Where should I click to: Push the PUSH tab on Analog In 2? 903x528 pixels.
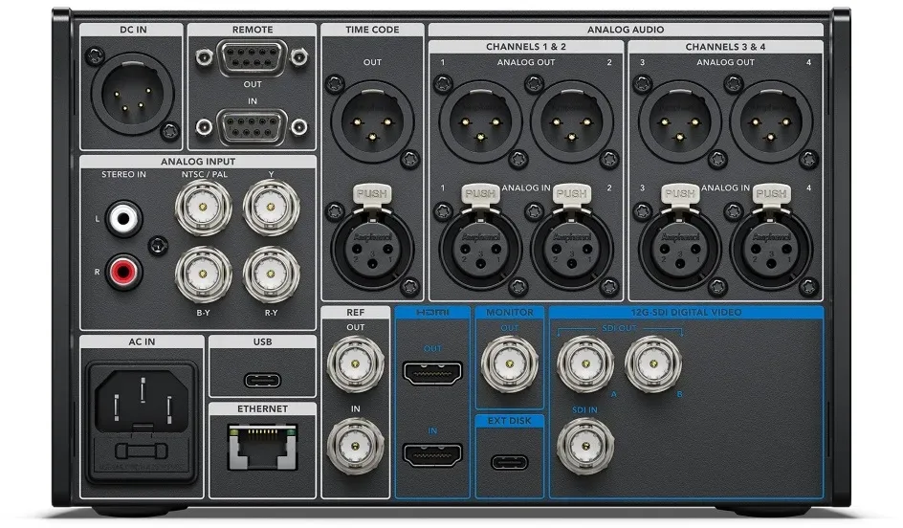tap(571, 193)
